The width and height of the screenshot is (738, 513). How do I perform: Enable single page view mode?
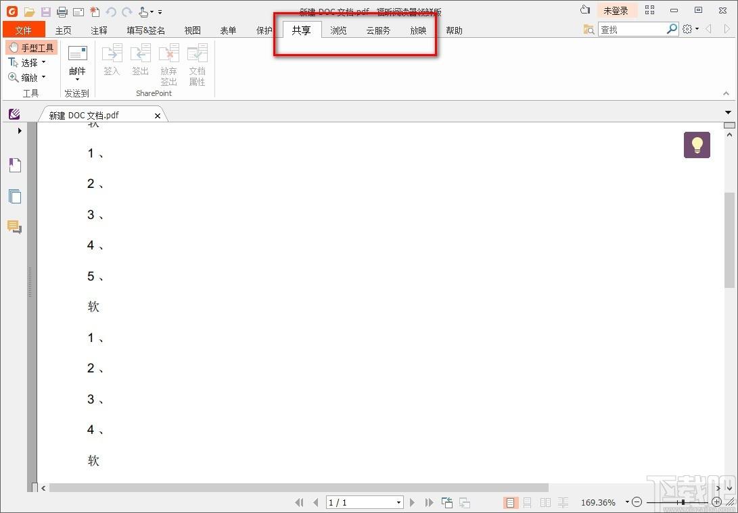point(510,502)
